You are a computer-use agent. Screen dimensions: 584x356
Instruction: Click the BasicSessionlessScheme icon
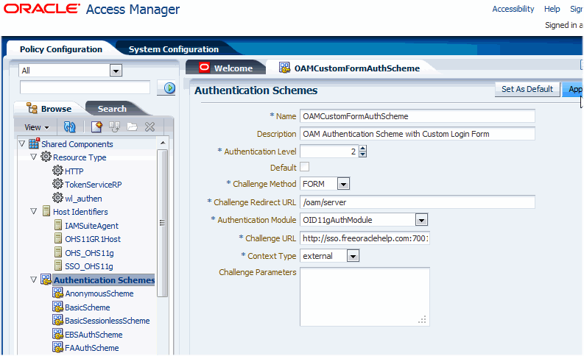click(x=57, y=320)
